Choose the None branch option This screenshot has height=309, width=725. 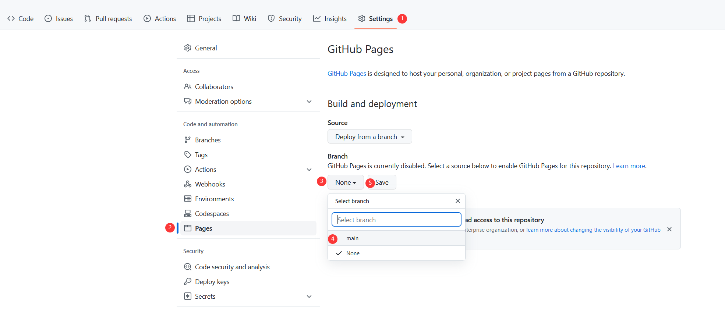pyautogui.click(x=396, y=253)
